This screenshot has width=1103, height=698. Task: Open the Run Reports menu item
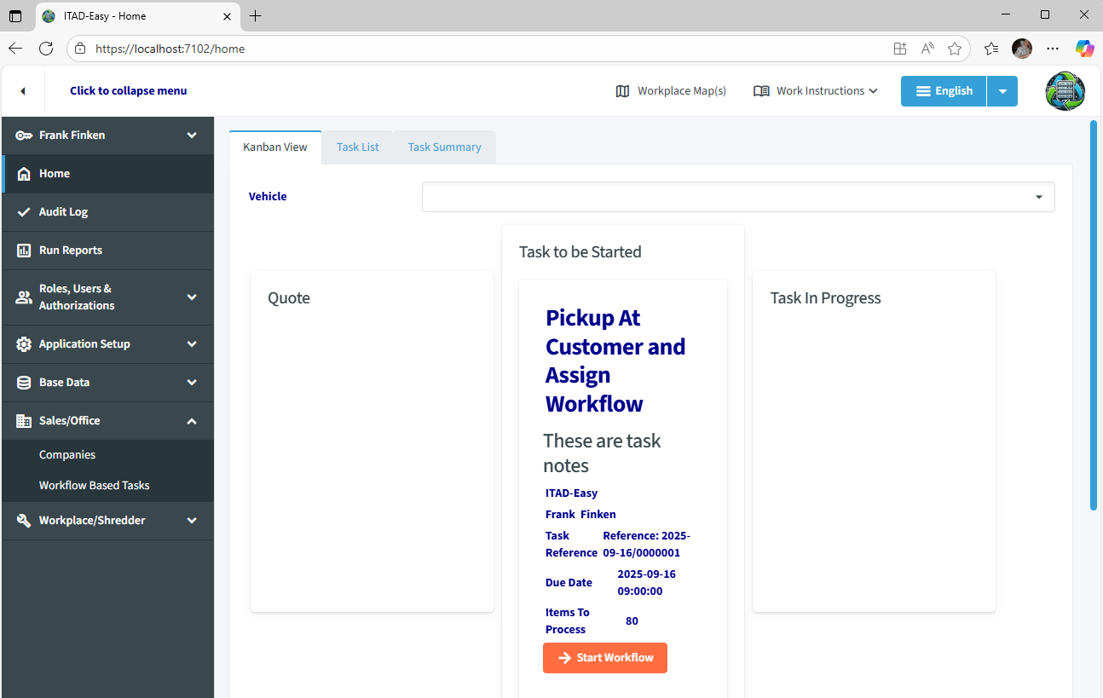click(x=107, y=251)
